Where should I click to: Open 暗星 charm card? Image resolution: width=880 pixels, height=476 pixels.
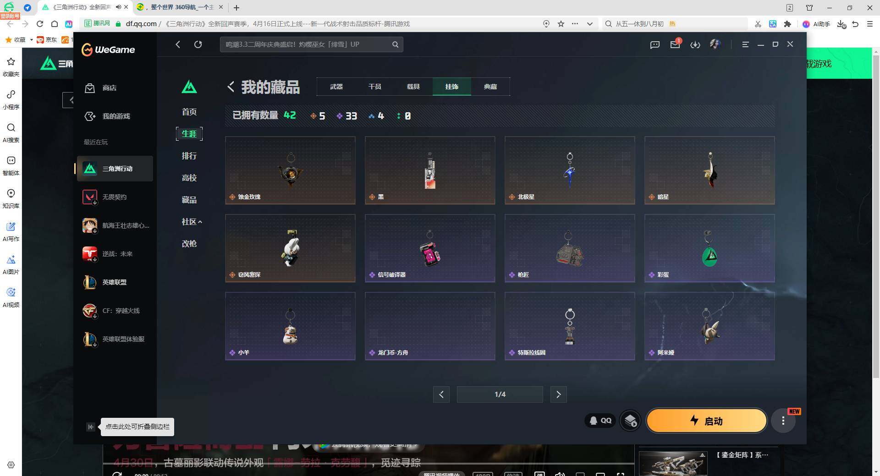coord(709,170)
